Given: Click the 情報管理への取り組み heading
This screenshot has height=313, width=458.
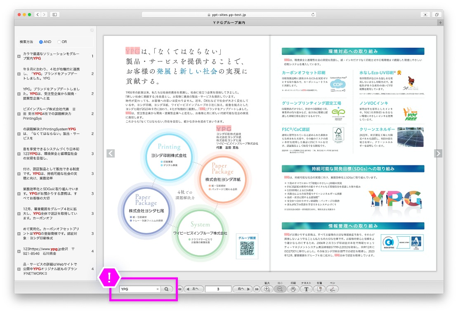Looking at the screenshot, I should [x=353, y=226].
